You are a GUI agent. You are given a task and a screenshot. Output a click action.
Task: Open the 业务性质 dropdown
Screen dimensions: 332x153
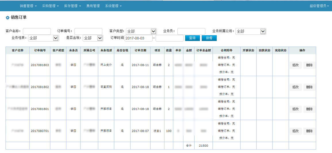tap(43, 38)
